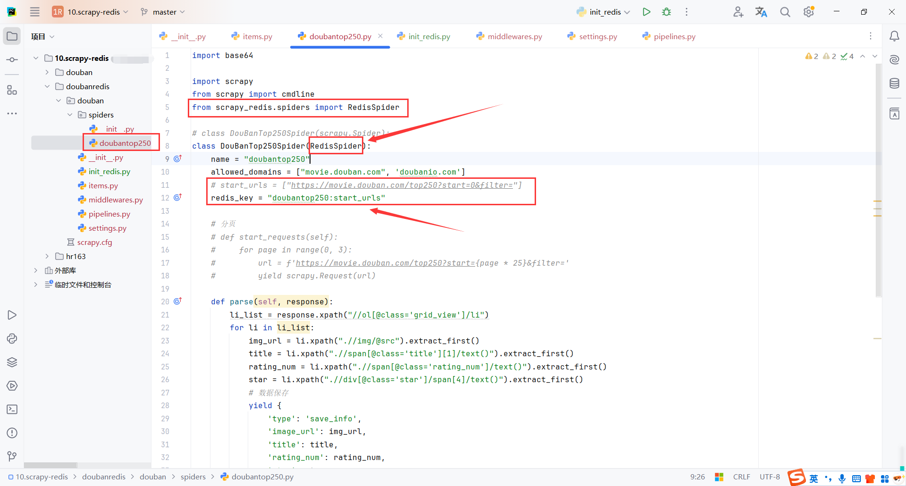
Task: Expand the hr163 folder
Action: [x=47, y=256]
